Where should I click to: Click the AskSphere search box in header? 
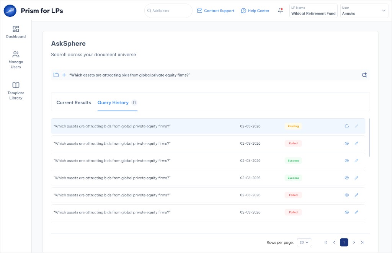[168, 11]
